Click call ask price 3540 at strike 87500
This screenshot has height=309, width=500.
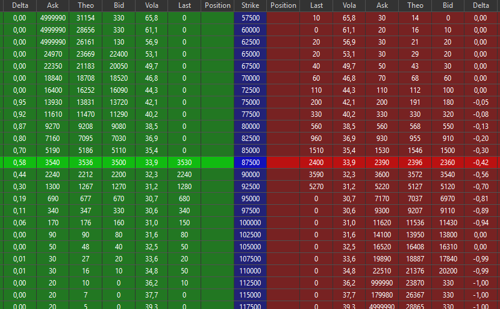click(x=53, y=163)
